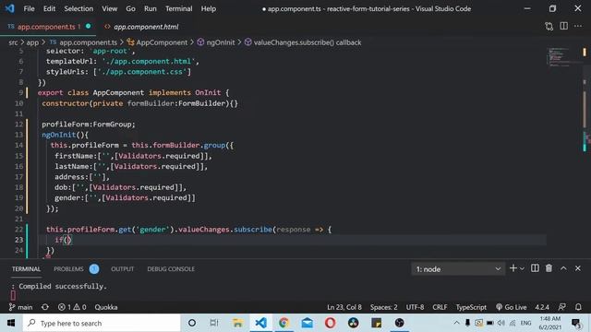Click src breadcrumb segment
591x332 pixels.
click(x=13, y=42)
